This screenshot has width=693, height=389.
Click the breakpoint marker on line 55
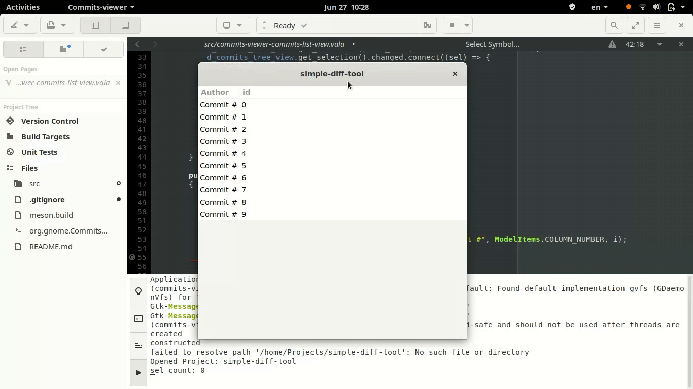tap(132, 257)
